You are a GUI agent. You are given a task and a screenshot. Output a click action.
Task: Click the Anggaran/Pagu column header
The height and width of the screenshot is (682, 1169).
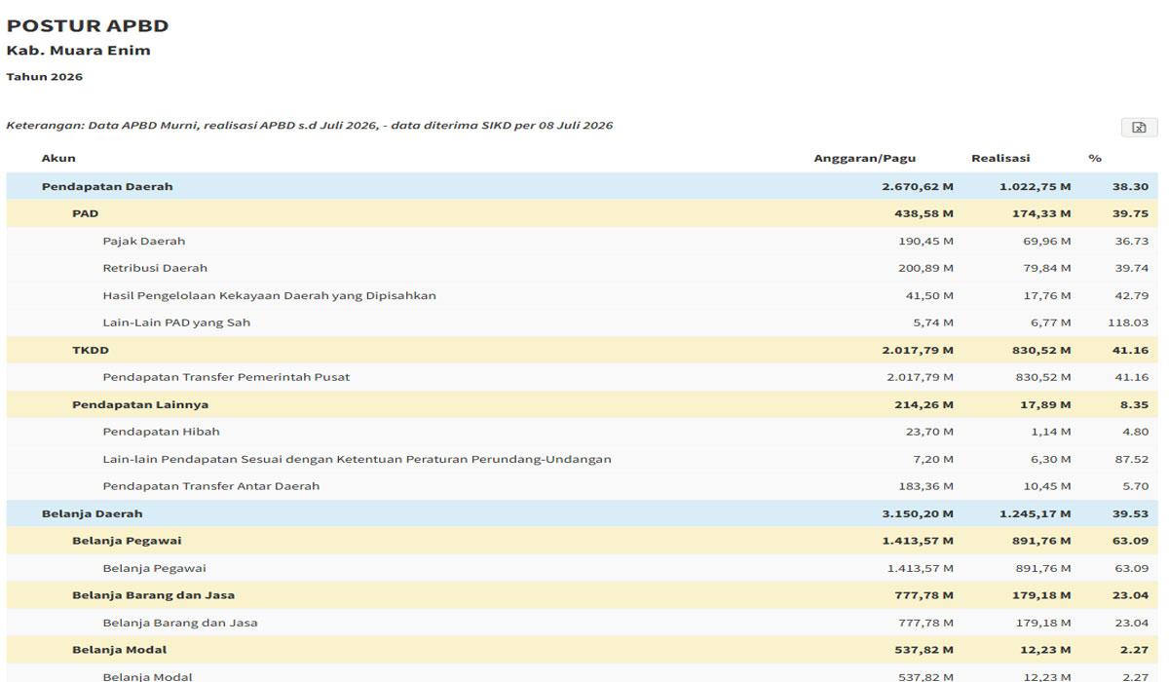tap(865, 159)
